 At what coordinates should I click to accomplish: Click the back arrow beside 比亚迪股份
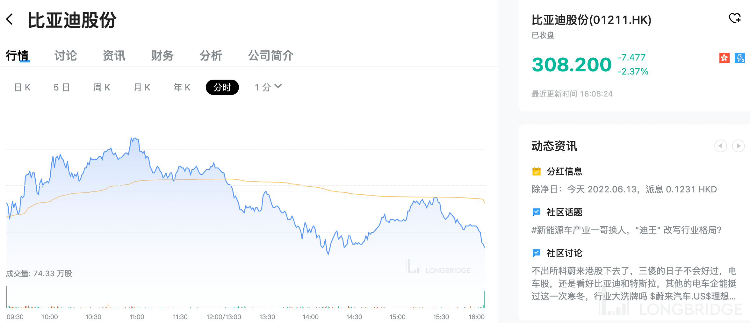click(x=10, y=19)
